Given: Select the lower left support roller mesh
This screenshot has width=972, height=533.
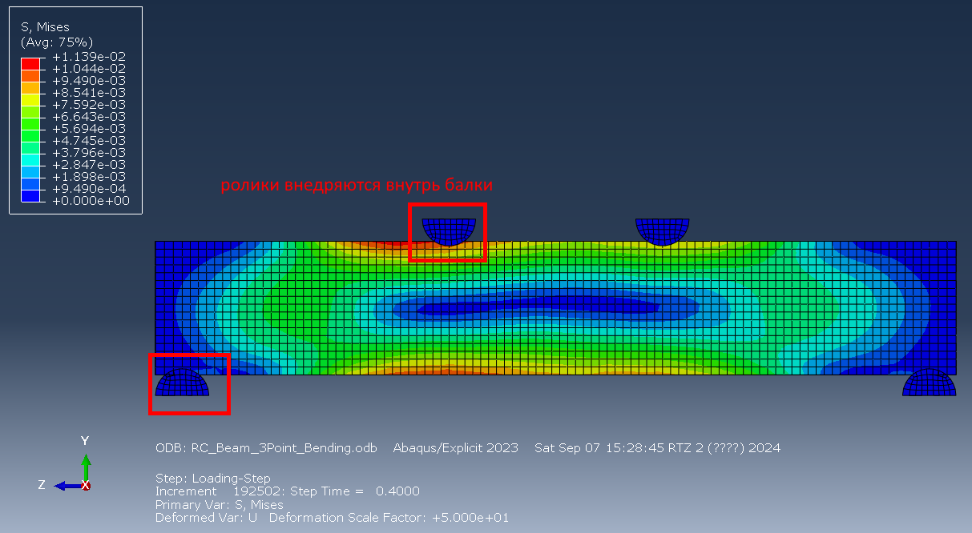Looking at the screenshot, I should pyautogui.click(x=182, y=383).
